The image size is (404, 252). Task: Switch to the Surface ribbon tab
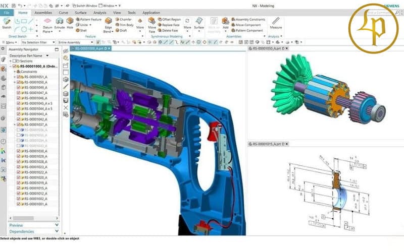(x=81, y=13)
